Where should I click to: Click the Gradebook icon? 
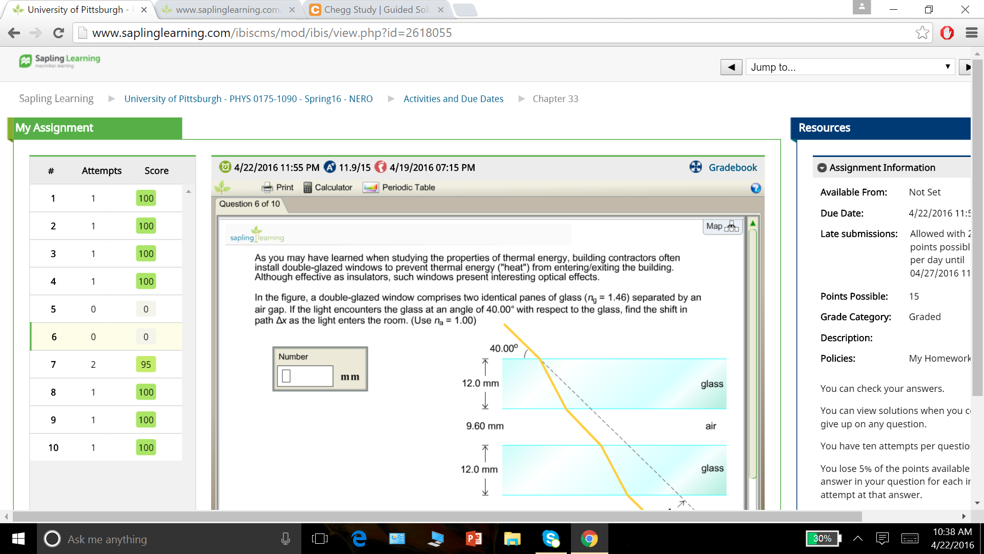click(695, 167)
